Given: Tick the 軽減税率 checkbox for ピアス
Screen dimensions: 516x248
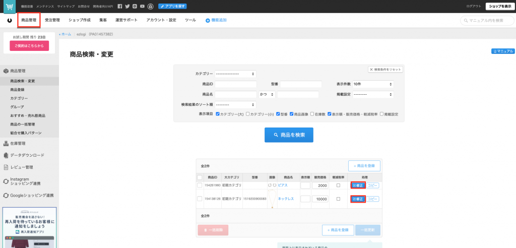Looking at the screenshot, I should (x=338, y=185).
